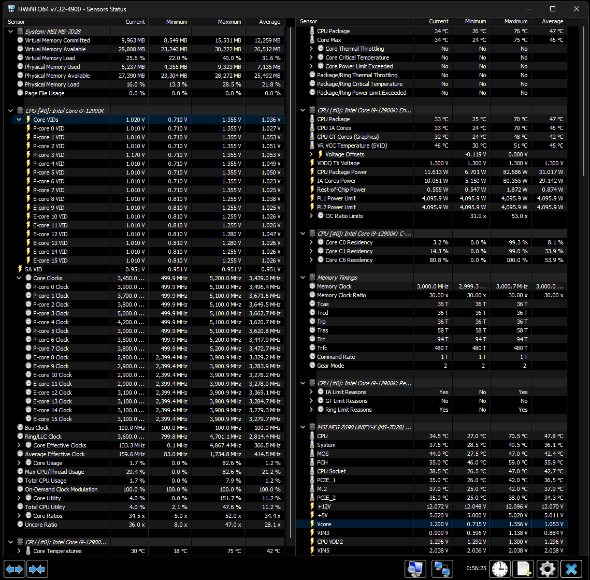Click the chip icon beside Memory Timings

pos(312,278)
